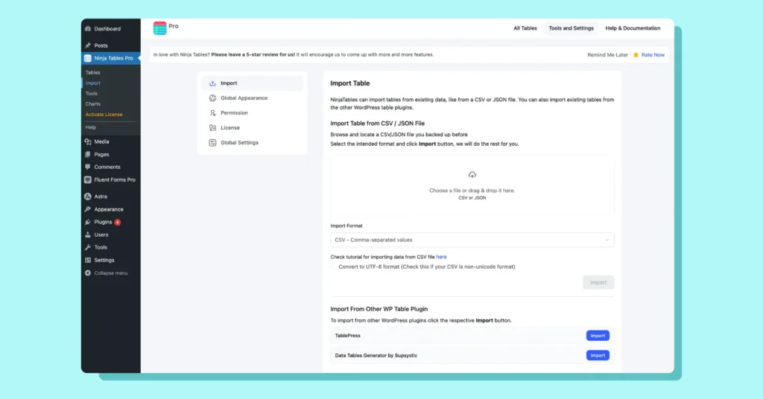Click the Global Appearance palette icon
This screenshot has height=399, width=763.
point(212,98)
